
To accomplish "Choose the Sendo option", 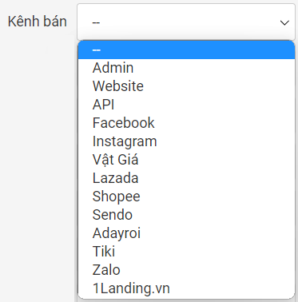I will (186, 215).
